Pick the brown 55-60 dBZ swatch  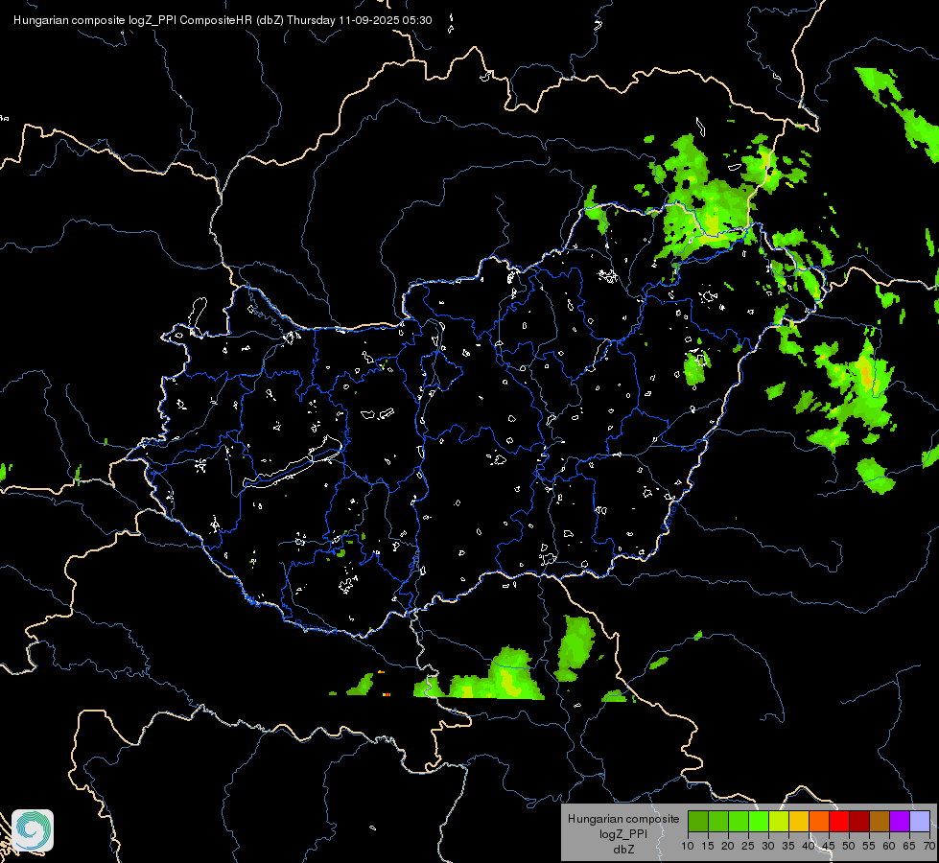(880, 821)
